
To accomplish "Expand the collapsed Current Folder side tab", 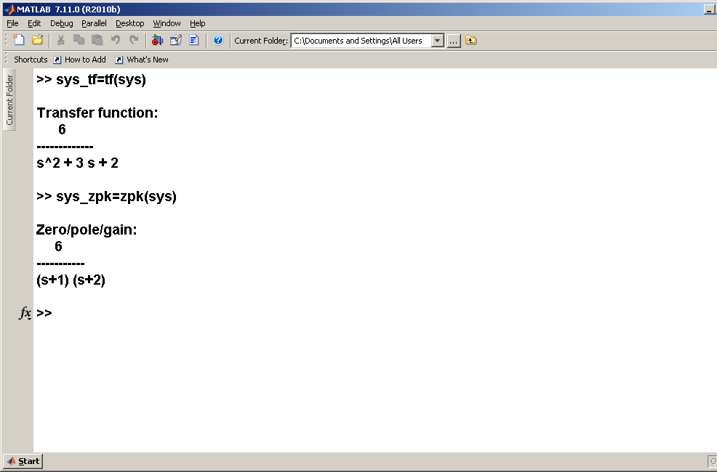I will [9, 99].
